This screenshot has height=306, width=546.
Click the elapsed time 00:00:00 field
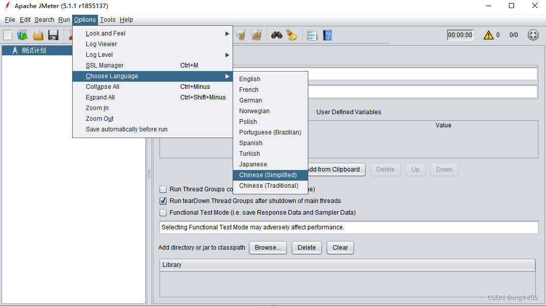click(x=460, y=35)
